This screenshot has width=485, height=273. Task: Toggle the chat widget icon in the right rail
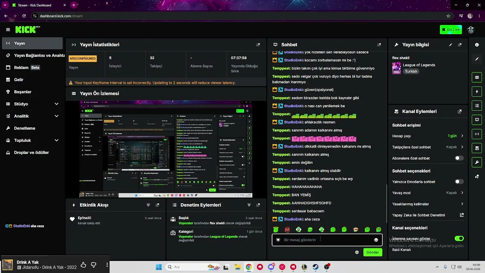click(477, 120)
